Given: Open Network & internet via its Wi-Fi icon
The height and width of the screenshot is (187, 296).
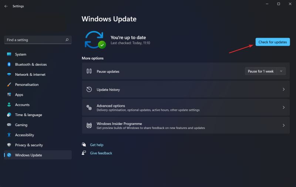Looking at the screenshot, I should coord(9,74).
